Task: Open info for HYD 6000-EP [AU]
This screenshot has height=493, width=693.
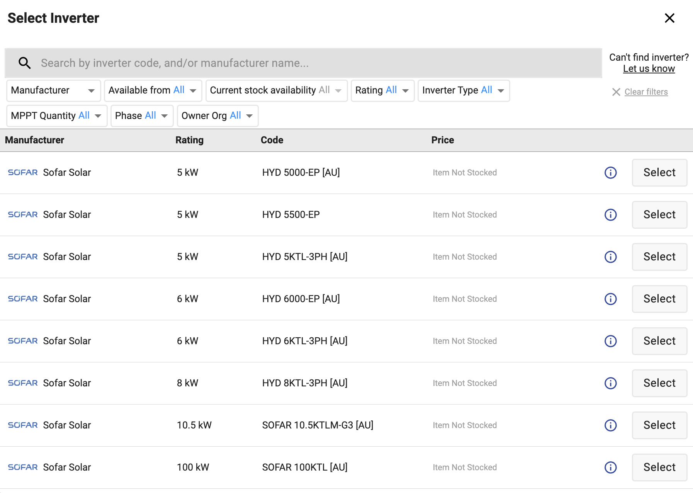Action: point(610,299)
